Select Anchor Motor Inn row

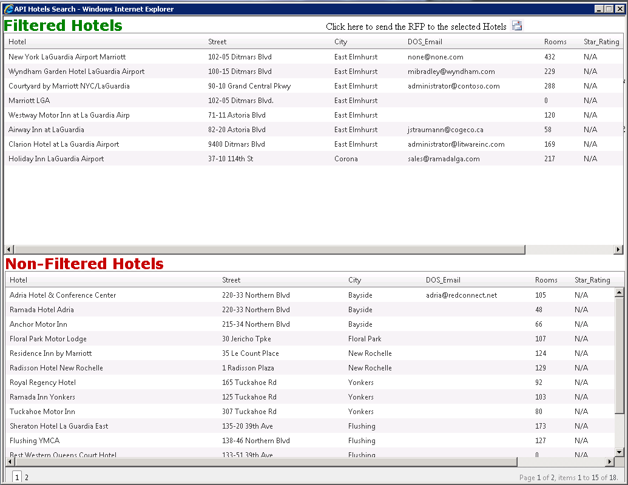[x=310, y=324]
